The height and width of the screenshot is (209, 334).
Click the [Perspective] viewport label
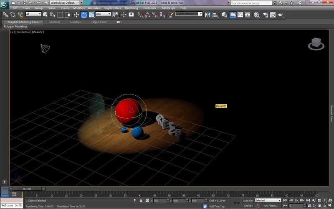(23, 32)
